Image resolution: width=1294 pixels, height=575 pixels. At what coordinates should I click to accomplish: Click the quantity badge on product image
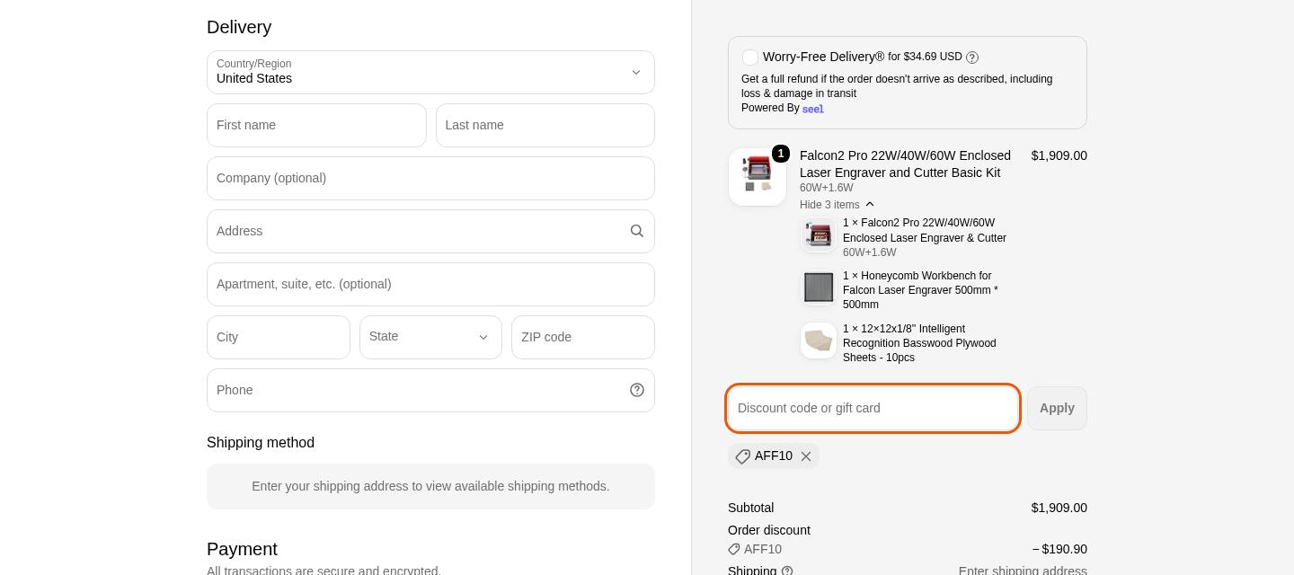point(781,154)
